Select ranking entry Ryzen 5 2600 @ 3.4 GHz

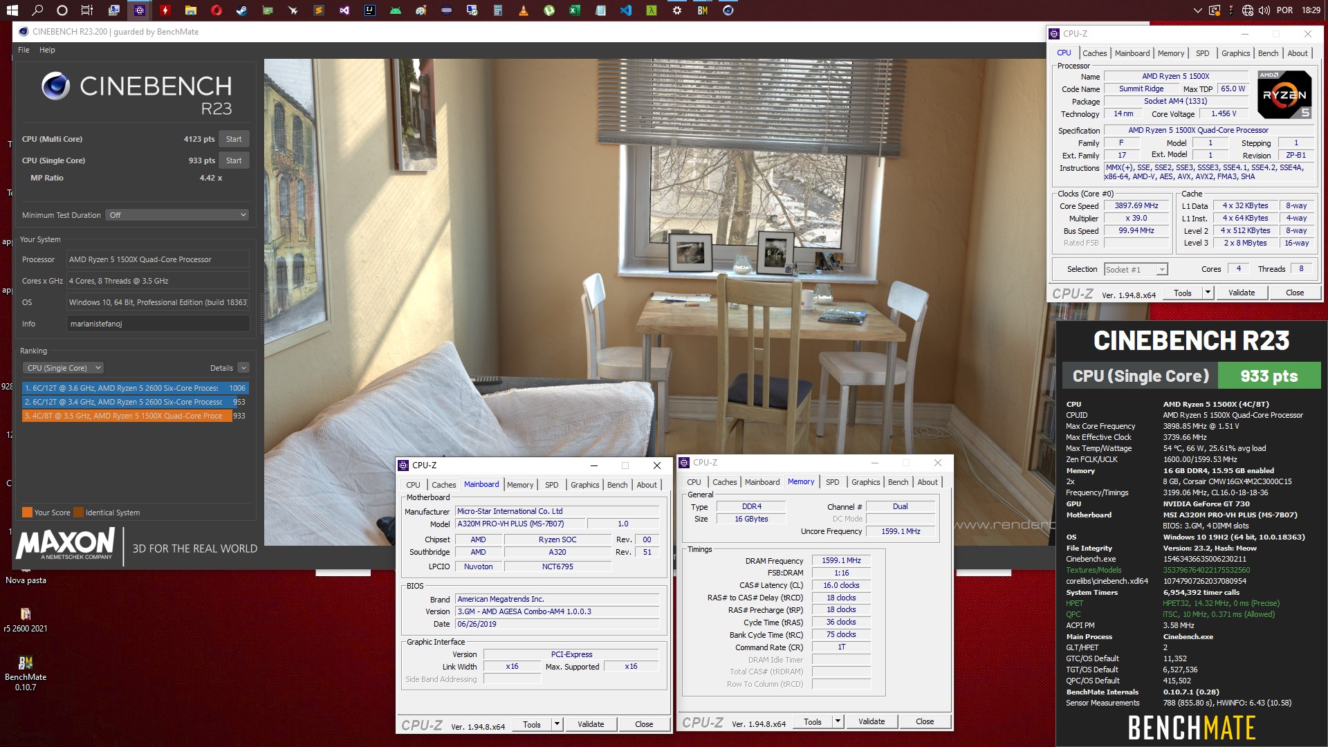click(x=135, y=402)
